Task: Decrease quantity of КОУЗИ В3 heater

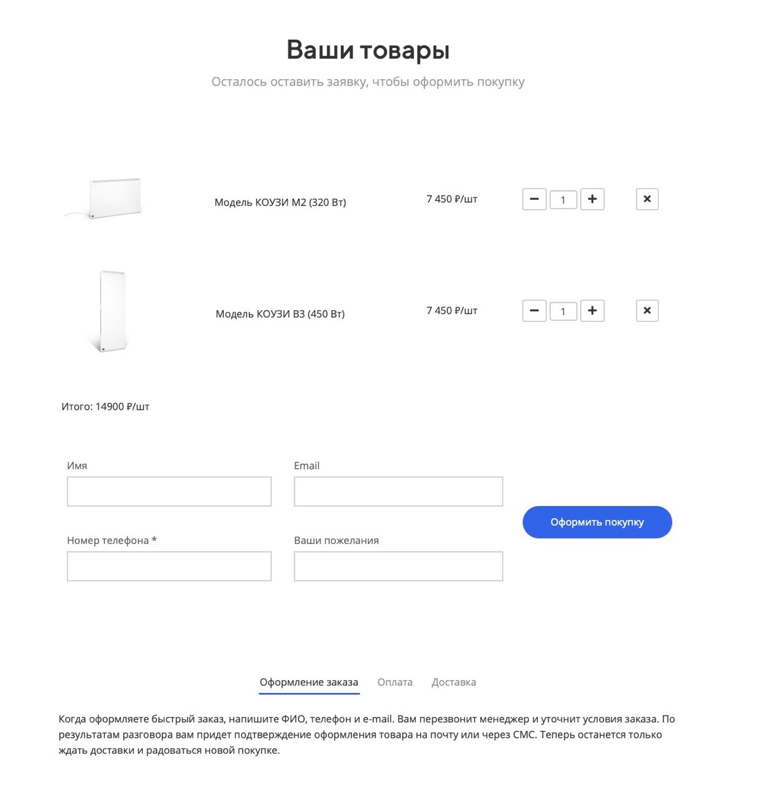Action: (x=534, y=311)
